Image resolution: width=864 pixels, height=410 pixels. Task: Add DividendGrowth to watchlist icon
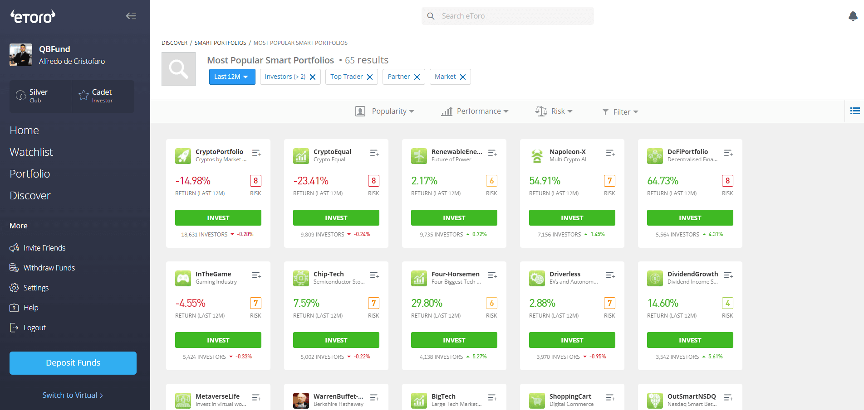(728, 275)
